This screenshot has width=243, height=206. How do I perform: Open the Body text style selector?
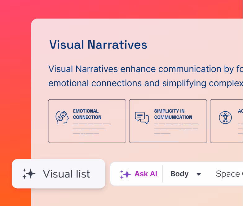[179, 174]
